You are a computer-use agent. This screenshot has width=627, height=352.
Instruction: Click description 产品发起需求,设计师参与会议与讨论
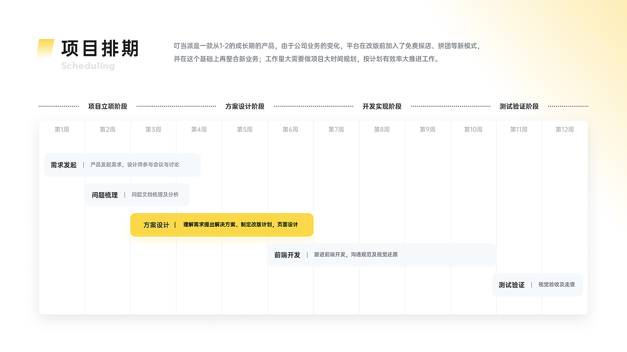[x=135, y=165]
